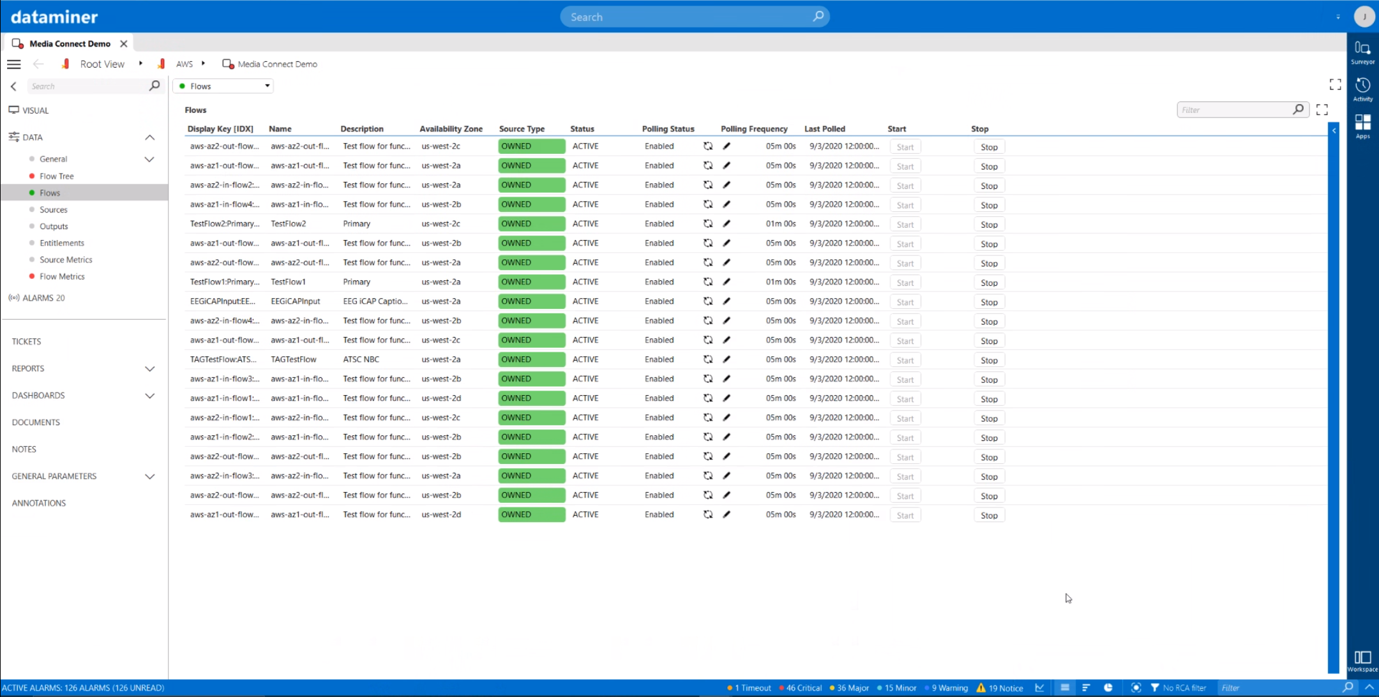Viewport: 1379px width, 697px height.
Task: Click the edit pencil icon for TestFlow2 row
Action: coord(727,223)
